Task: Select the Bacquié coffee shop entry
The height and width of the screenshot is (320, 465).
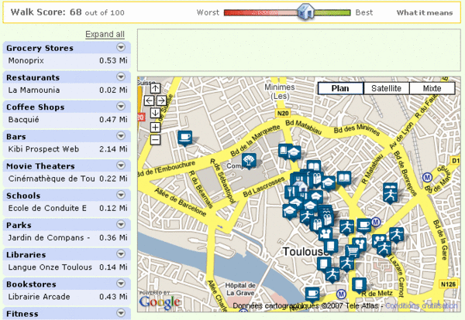Action: click(x=67, y=120)
